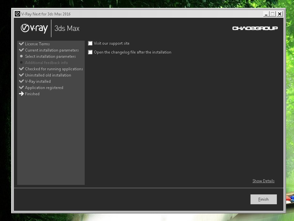This screenshot has height=221, width=294.
Task: Click the V-Ray app icon in the title bar
Action: click(x=17, y=14)
